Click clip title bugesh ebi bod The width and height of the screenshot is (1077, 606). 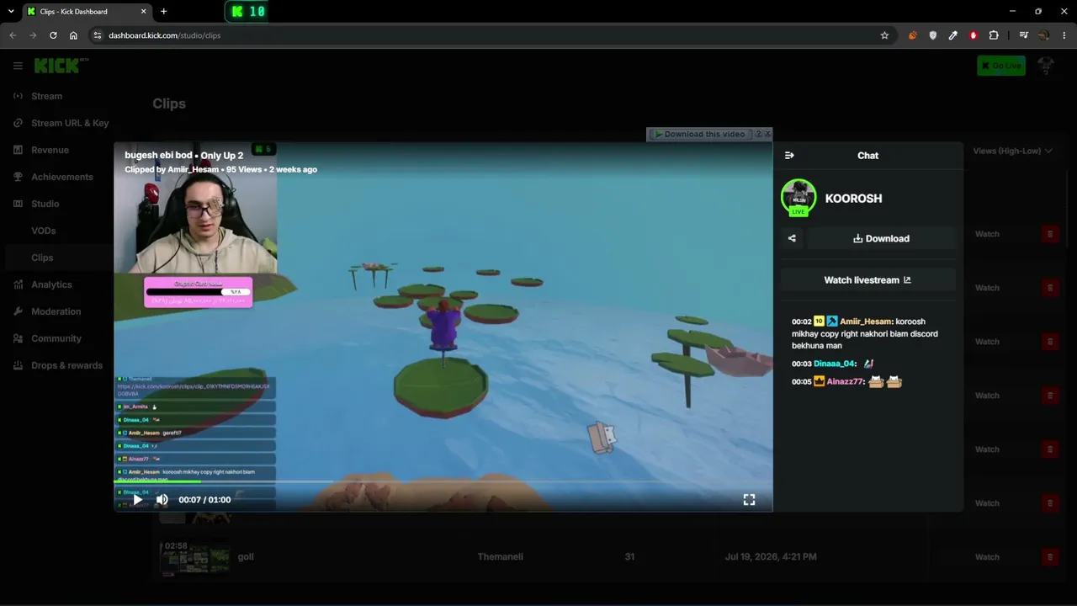point(159,156)
